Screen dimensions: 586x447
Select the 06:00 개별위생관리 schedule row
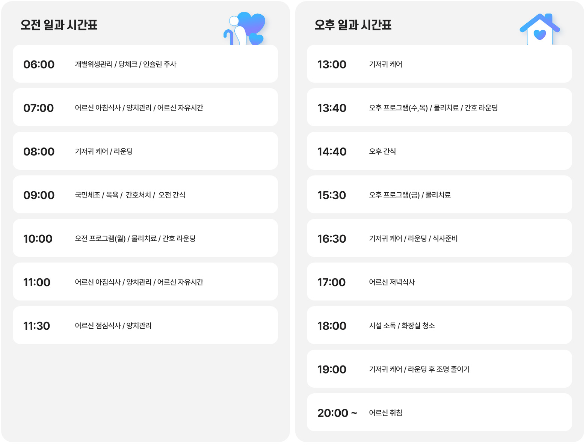145,64
